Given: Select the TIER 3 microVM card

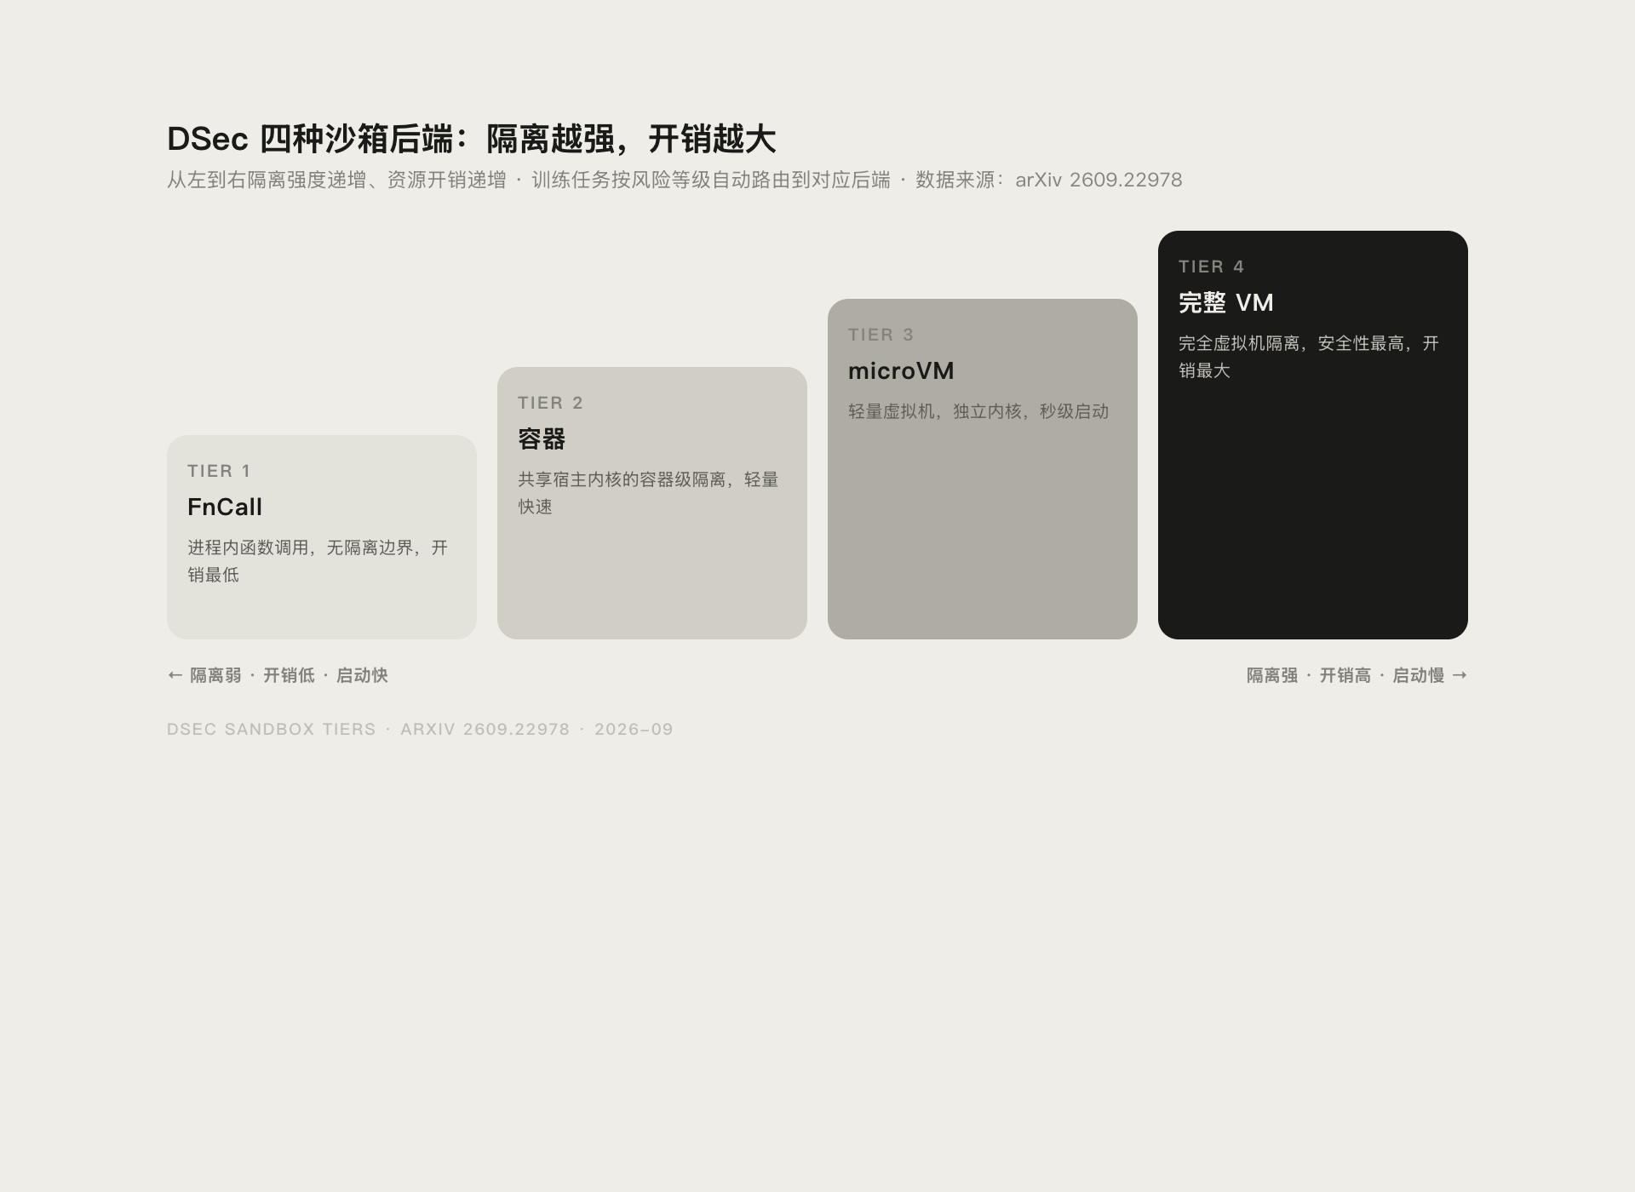Looking at the screenshot, I should click(983, 469).
